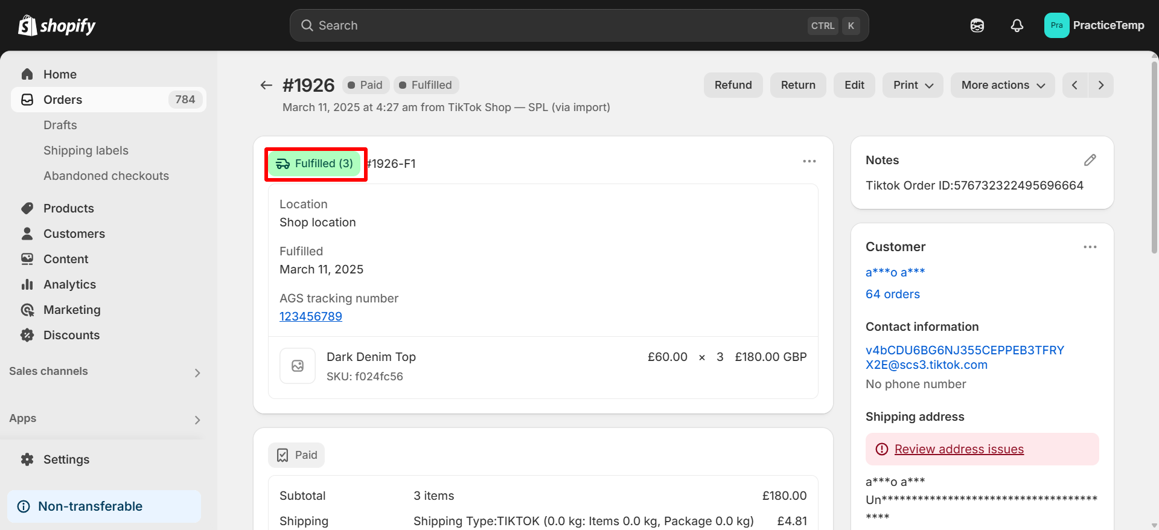
Task: Click the pencil icon to edit Notes
Action: coord(1090,160)
